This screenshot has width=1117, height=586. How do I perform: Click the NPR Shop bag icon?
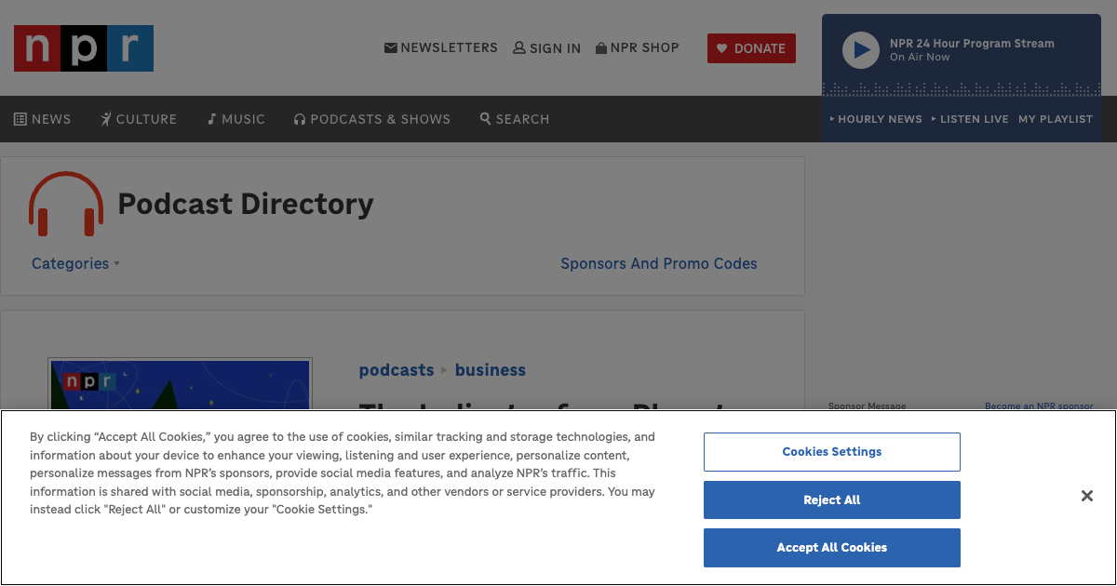(x=601, y=47)
